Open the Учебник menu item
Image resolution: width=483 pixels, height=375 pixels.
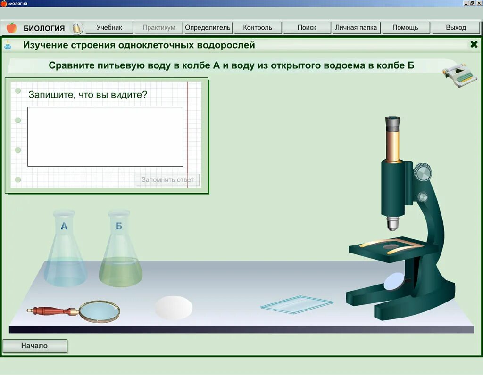coord(109,28)
